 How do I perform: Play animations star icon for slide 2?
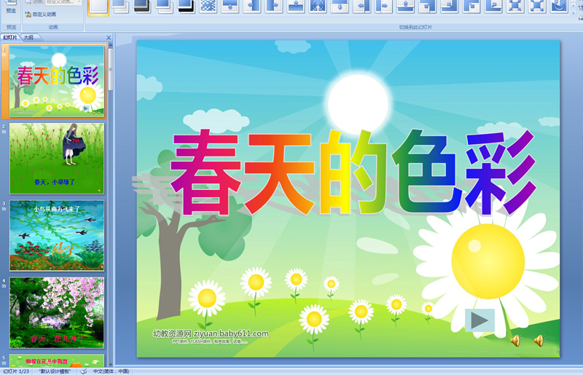coord(4,132)
